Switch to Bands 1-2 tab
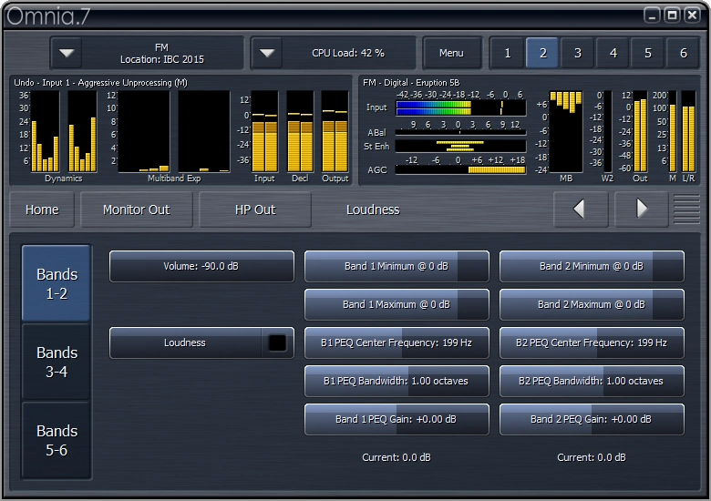Screen dimensions: 711x501 click(x=57, y=283)
